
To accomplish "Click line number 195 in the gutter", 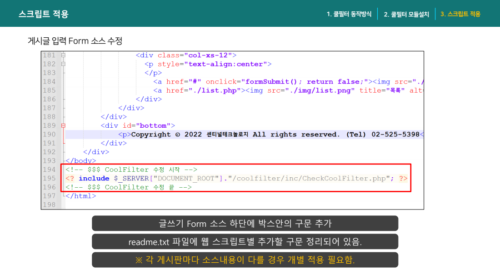I will (50, 178).
